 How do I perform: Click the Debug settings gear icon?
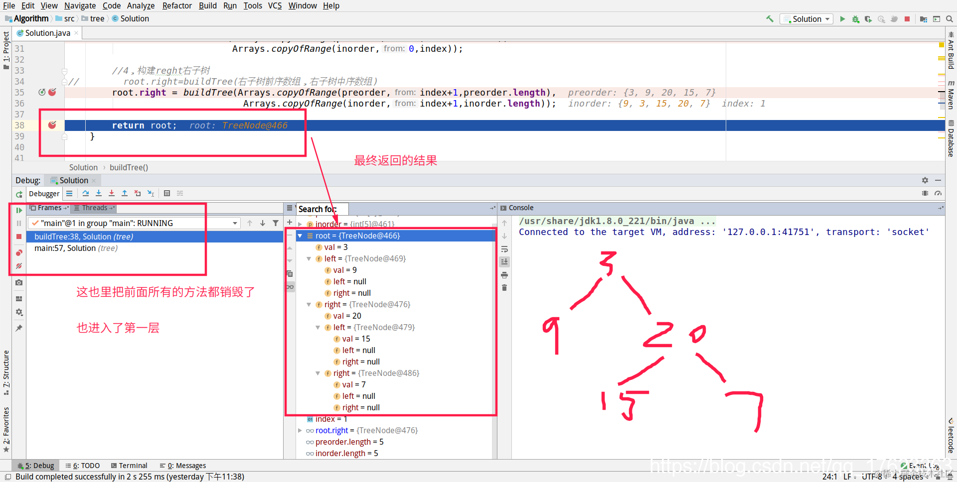925,180
